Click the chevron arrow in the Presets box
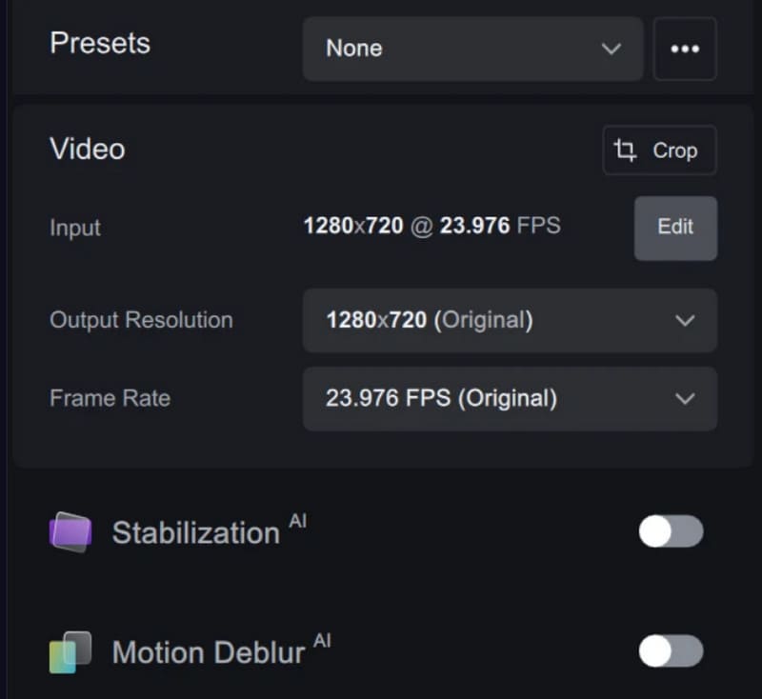The width and height of the screenshot is (762, 699). (x=612, y=49)
